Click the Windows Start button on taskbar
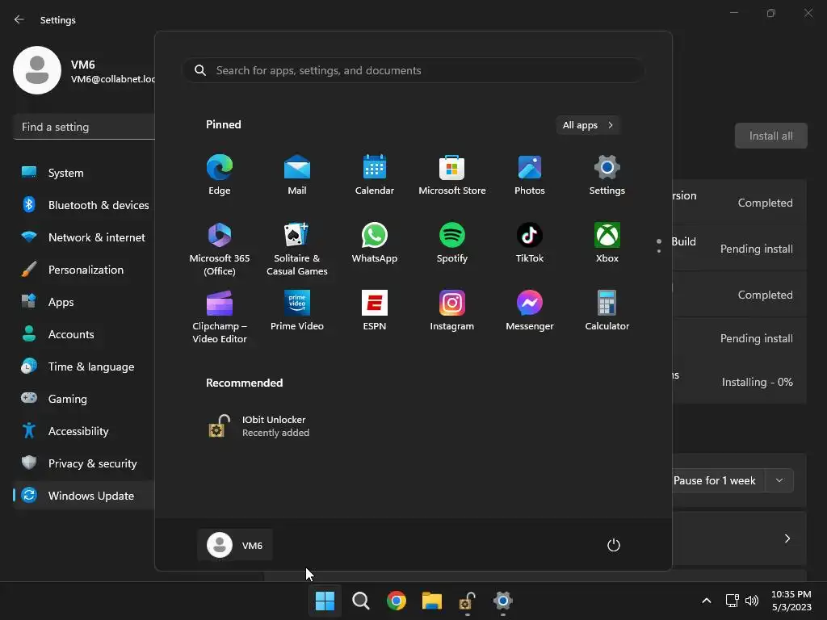827x620 pixels. tap(325, 601)
